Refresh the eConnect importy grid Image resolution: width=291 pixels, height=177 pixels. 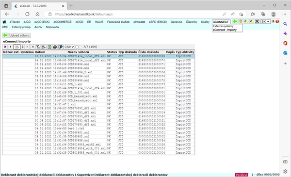point(49,47)
